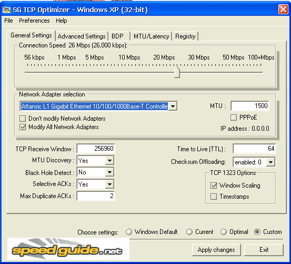This screenshot has width=291, height=264.
Task: Click the 5 Mbps speed label
Action: [95, 57]
